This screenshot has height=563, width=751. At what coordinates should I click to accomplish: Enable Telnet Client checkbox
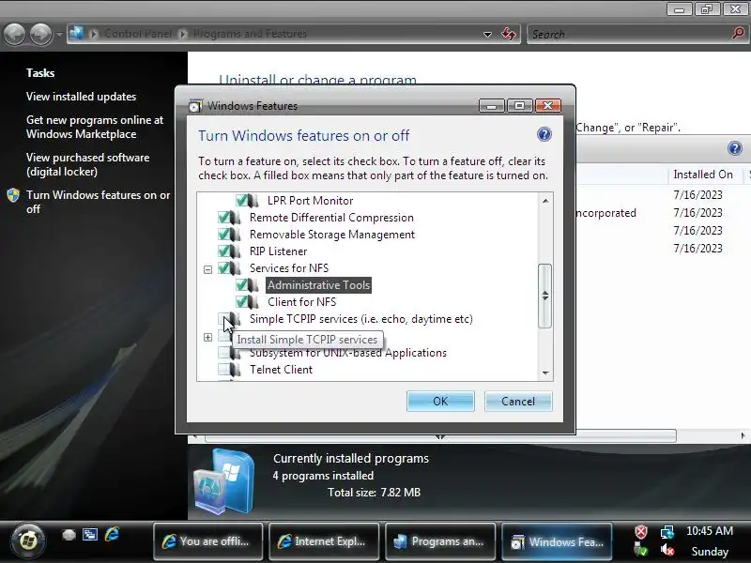click(223, 369)
